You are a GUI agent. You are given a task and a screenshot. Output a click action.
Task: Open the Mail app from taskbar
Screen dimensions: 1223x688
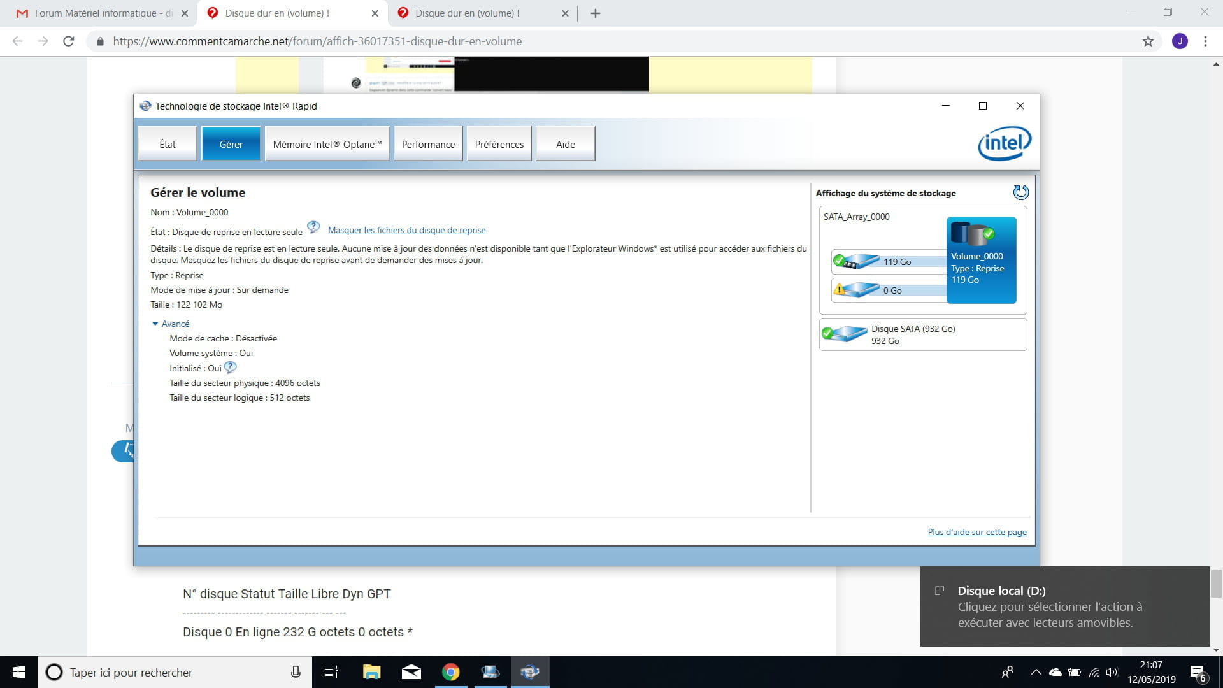[x=411, y=672]
